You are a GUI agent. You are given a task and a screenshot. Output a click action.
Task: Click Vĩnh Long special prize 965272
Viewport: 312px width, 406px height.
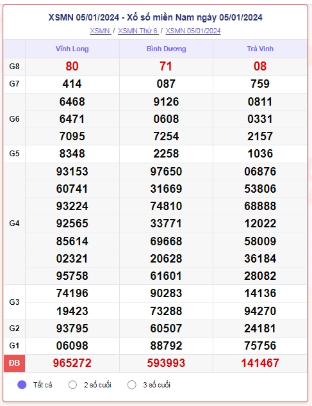pyautogui.click(x=72, y=363)
